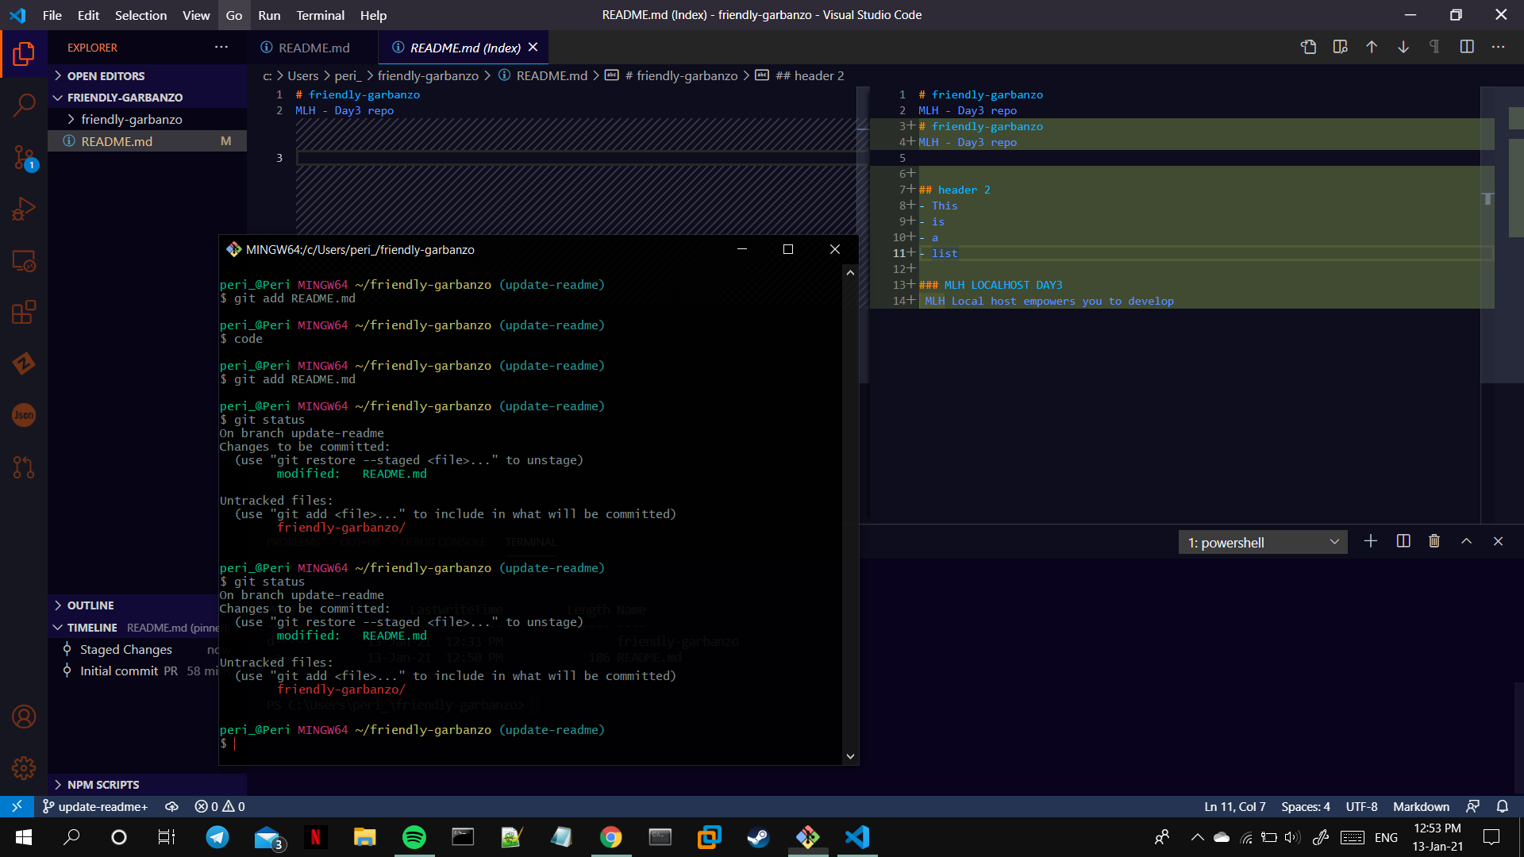The height and width of the screenshot is (857, 1524).
Task: Open the Terminal menu
Action: point(320,15)
